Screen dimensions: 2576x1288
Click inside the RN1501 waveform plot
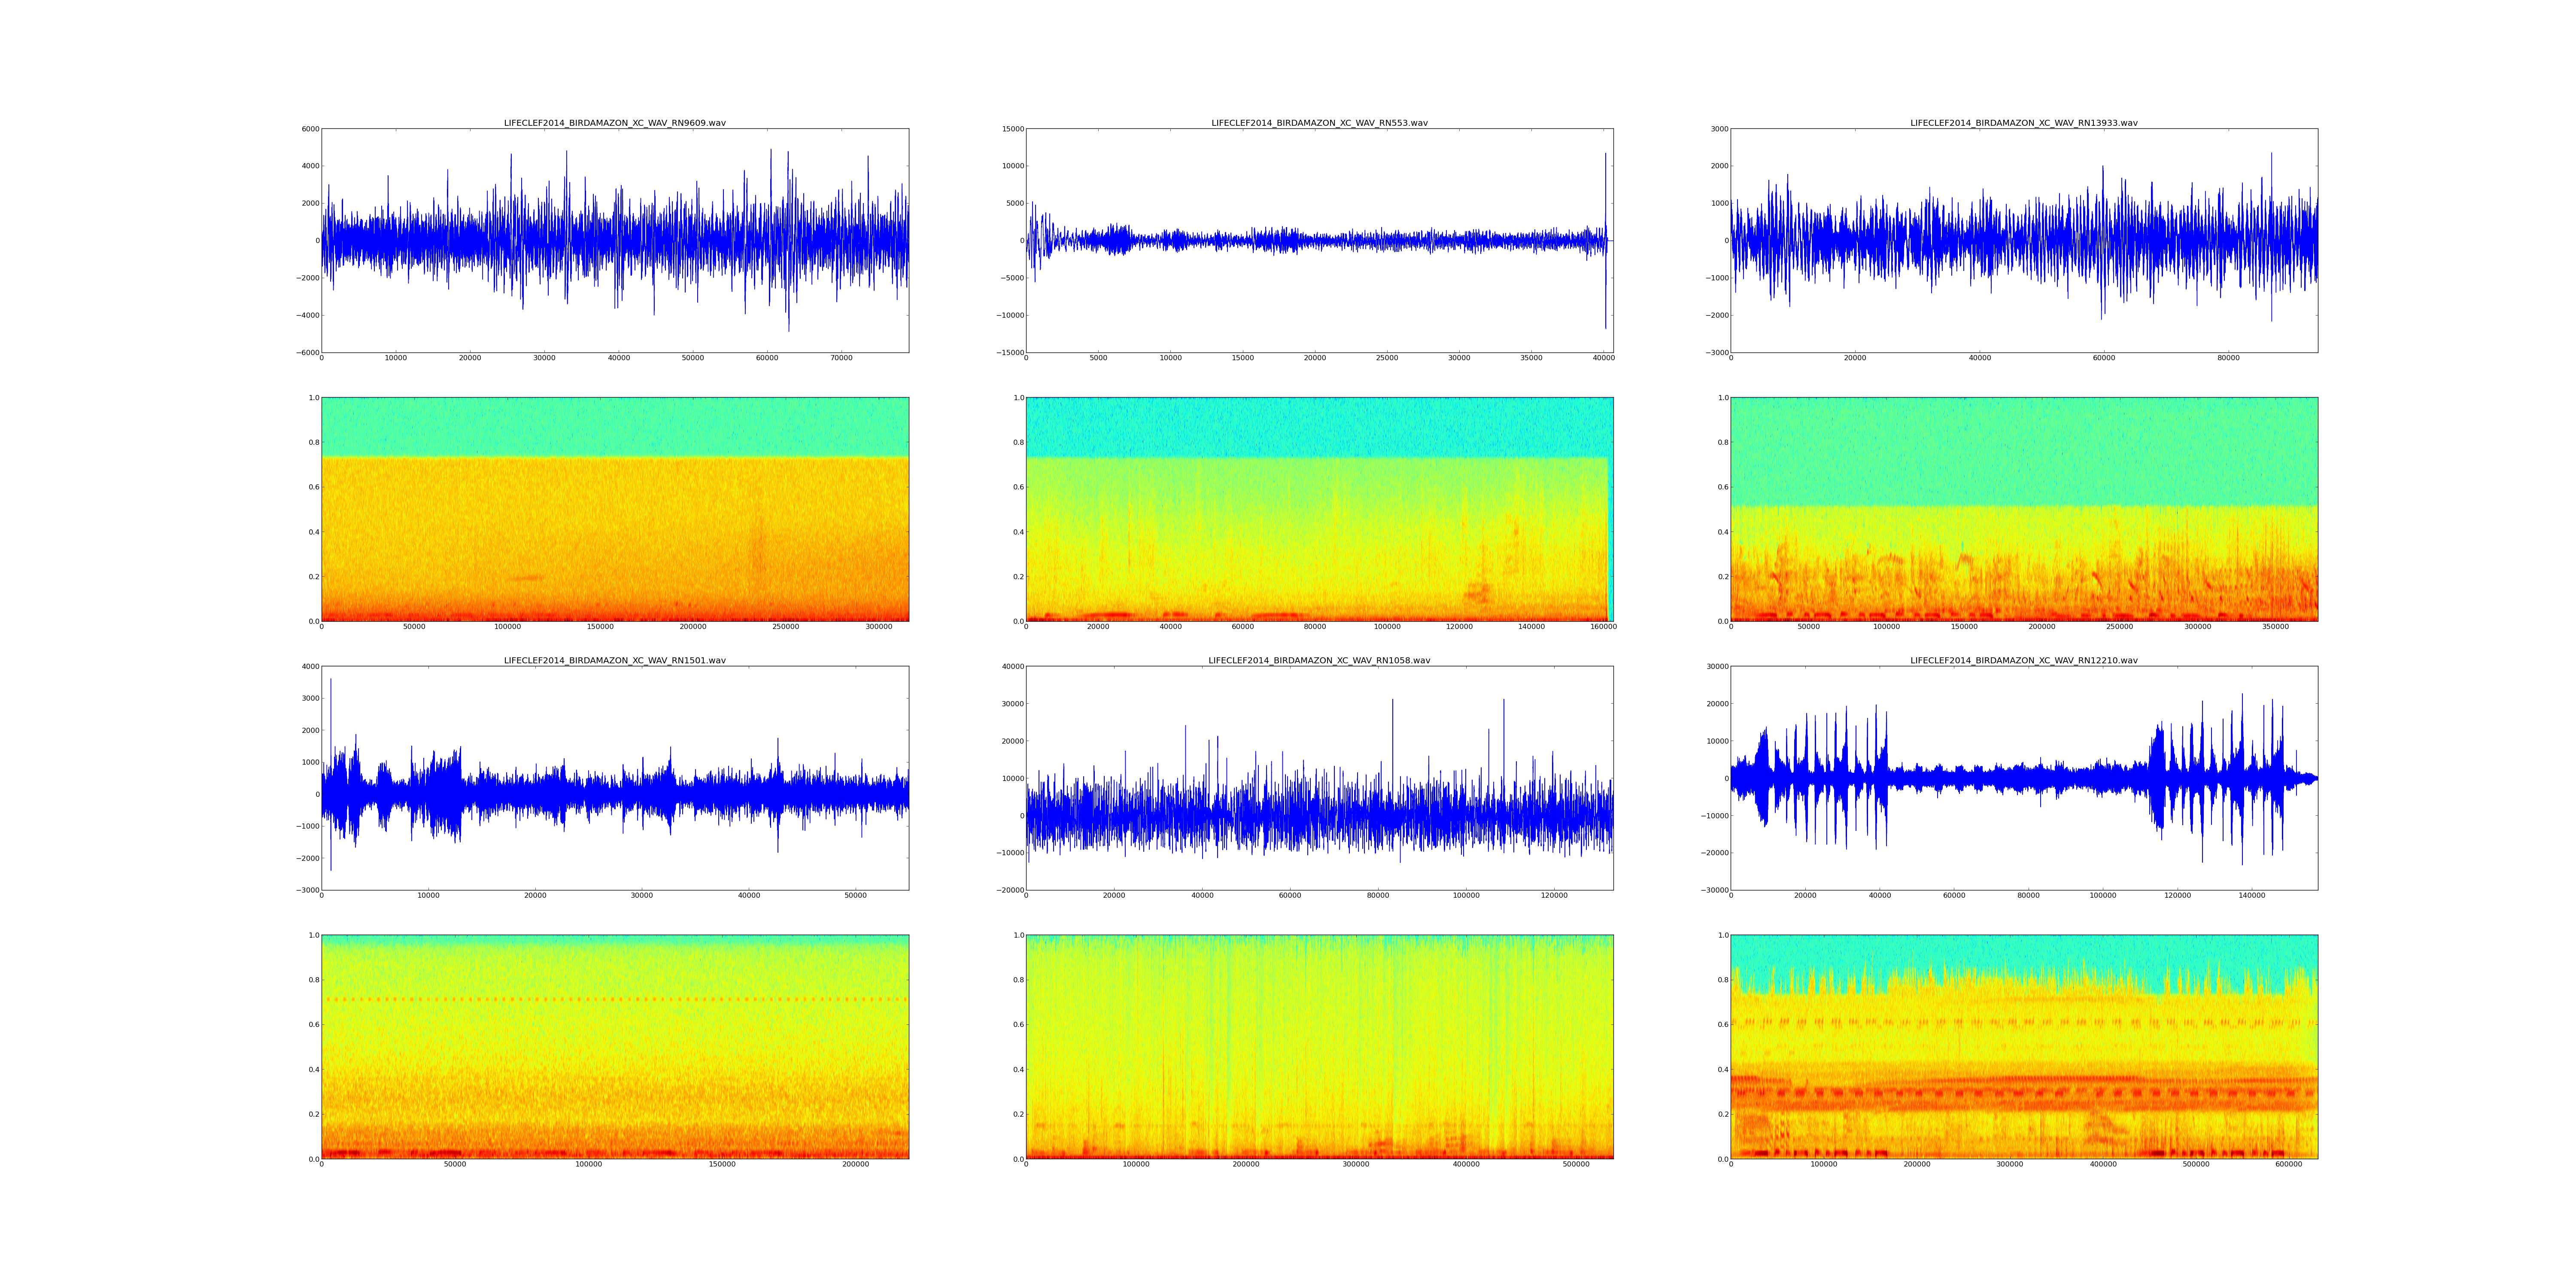tap(614, 778)
